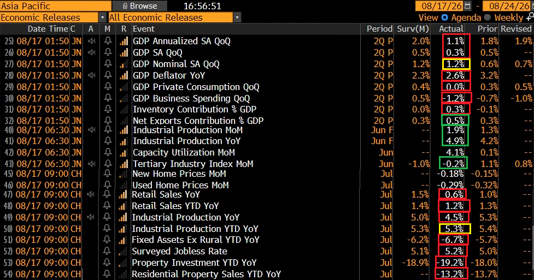Expand the Economic Releases dropdown arrow

[x=102, y=17]
